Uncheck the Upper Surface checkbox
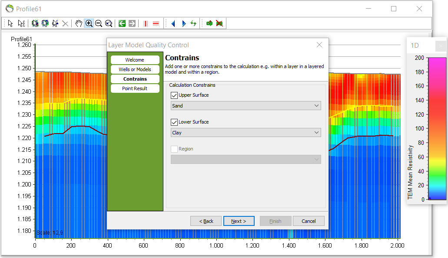This screenshot has height=258, width=448. pyautogui.click(x=175, y=95)
